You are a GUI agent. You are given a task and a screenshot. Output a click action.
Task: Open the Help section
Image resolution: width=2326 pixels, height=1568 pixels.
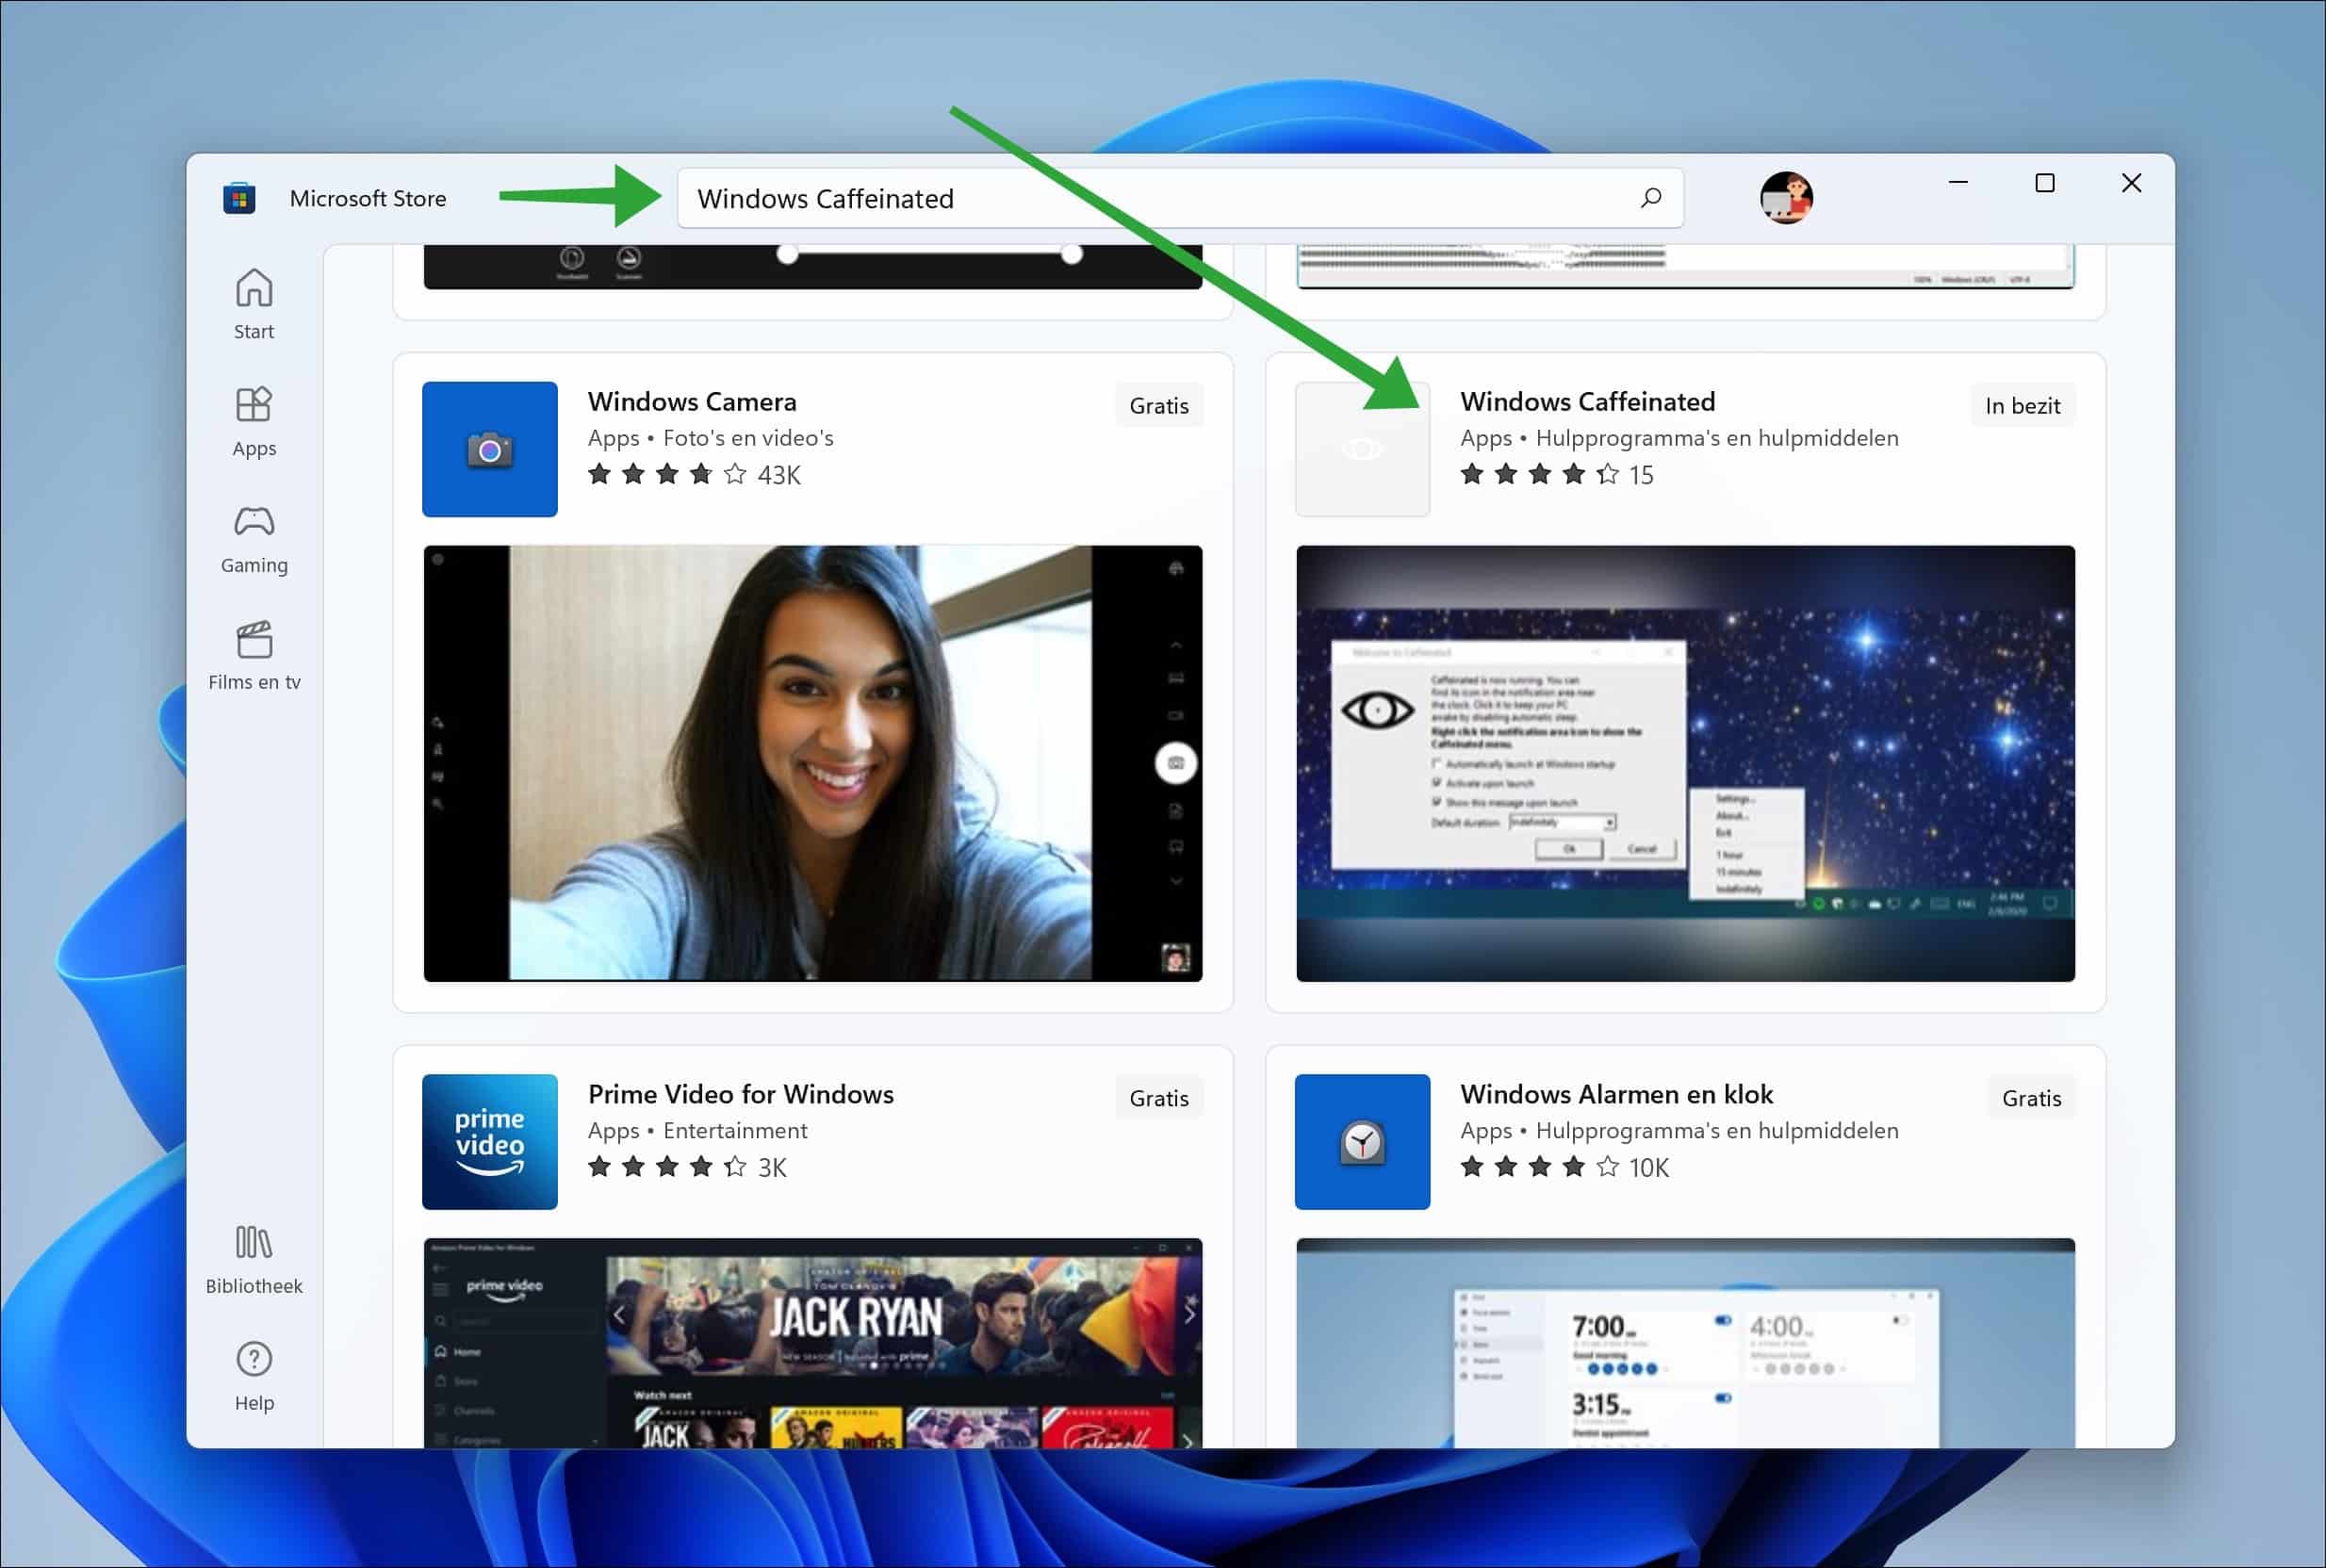click(x=254, y=1373)
